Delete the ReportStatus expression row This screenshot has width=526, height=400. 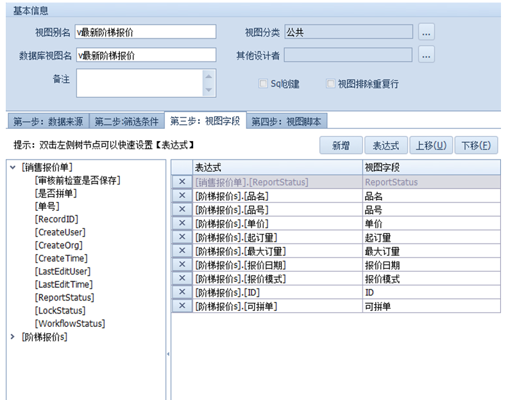click(x=182, y=182)
